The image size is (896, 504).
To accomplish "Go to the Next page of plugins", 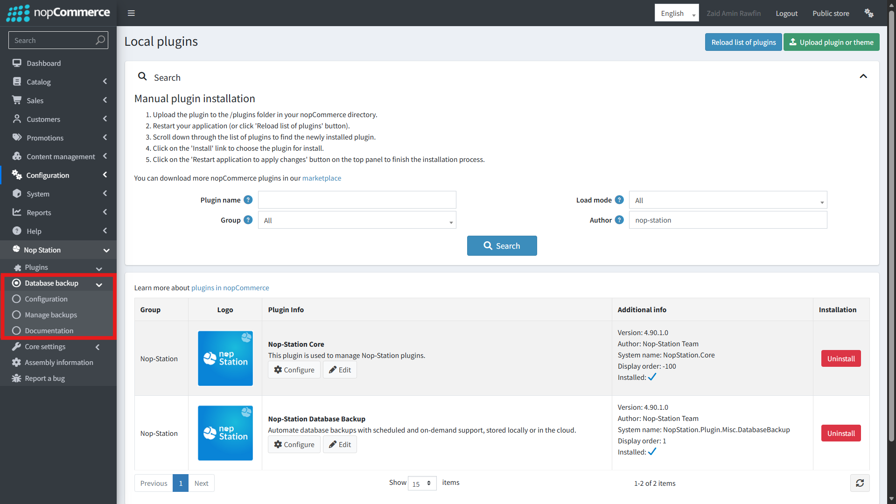I will click(x=201, y=483).
